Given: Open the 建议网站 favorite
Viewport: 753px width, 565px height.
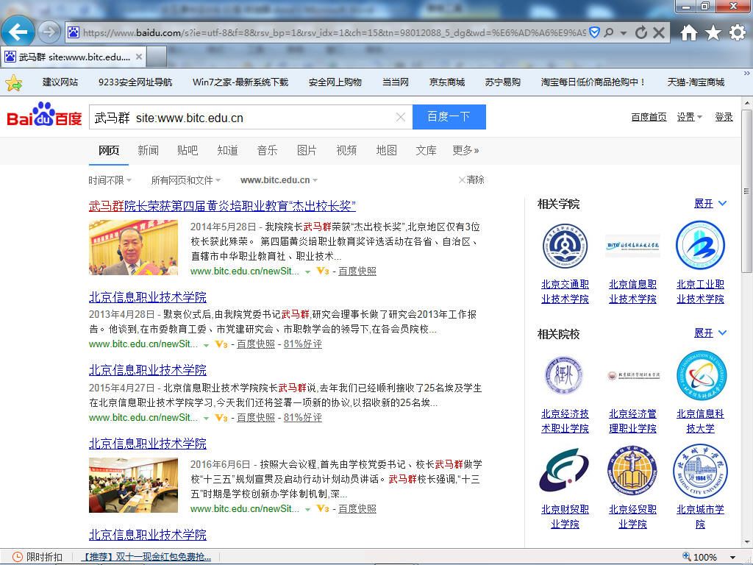Looking at the screenshot, I should click(x=60, y=82).
